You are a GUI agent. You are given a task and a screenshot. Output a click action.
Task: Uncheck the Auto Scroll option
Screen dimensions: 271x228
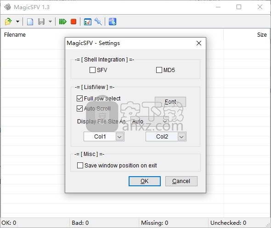[79, 109]
